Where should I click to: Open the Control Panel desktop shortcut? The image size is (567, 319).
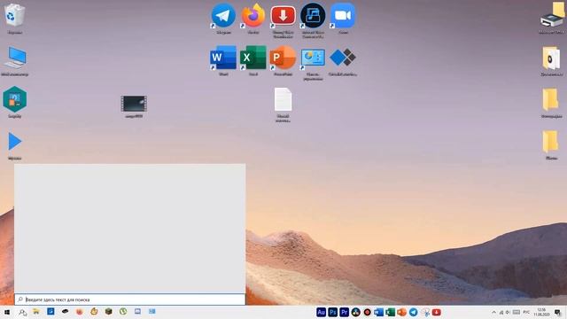[x=313, y=59]
